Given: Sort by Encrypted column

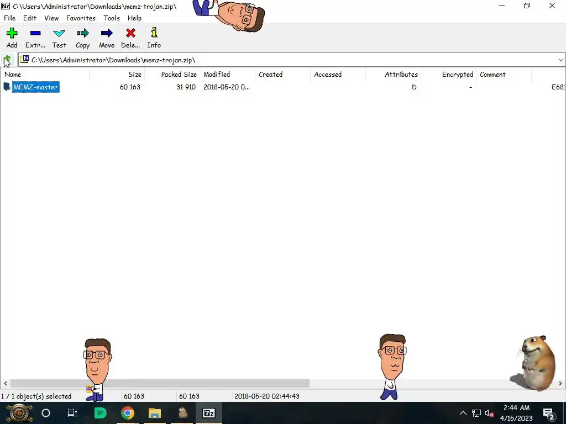Looking at the screenshot, I should (448, 75).
